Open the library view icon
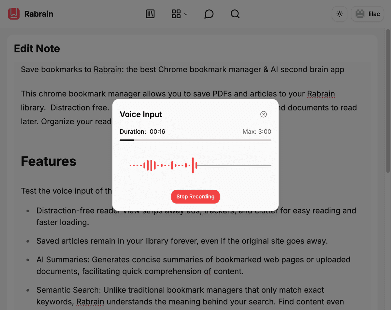Image resolution: width=391 pixels, height=310 pixels. 150,14
